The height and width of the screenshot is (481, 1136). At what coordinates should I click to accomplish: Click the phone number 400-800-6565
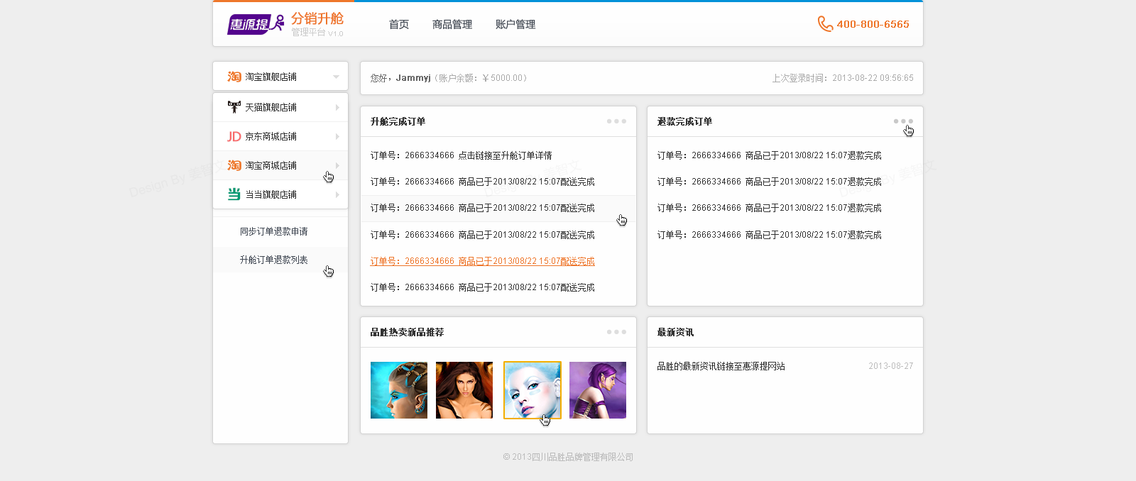873,24
